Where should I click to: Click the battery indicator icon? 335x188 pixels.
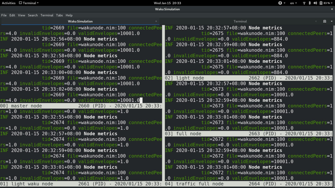pos(321,3)
